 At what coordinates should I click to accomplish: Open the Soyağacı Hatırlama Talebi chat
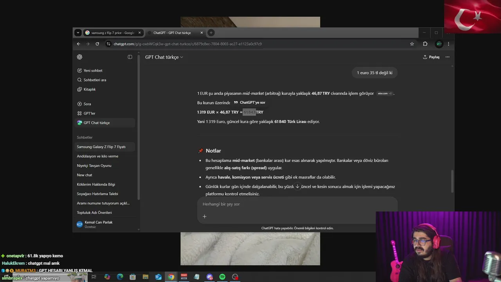[x=105, y=194]
